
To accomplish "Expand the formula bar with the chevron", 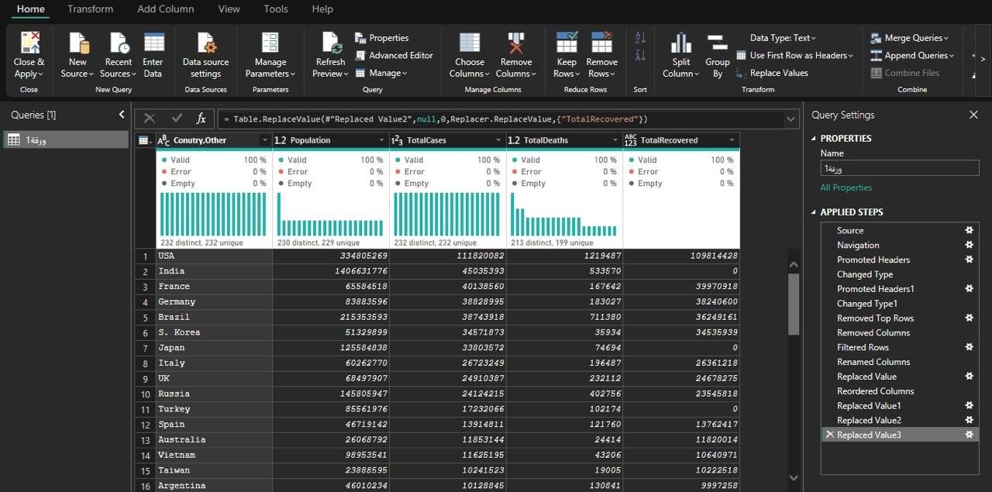I will pos(791,119).
